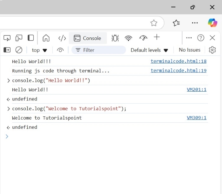Open the Network panel icon

[x=128, y=38]
